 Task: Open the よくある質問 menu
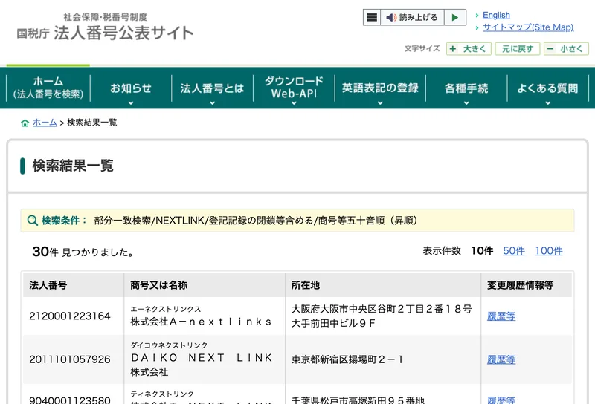547,88
